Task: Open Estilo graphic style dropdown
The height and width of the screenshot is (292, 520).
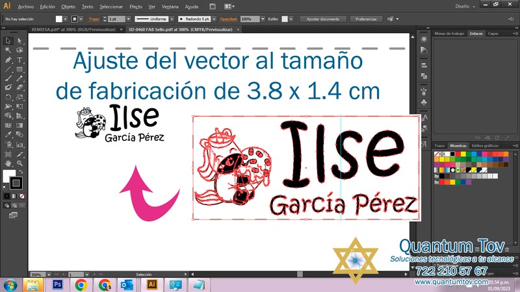Action: [291, 19]
